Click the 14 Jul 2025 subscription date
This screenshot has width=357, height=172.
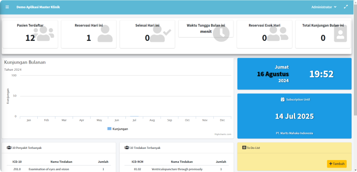pyautogui.click(x=294, y=116)
